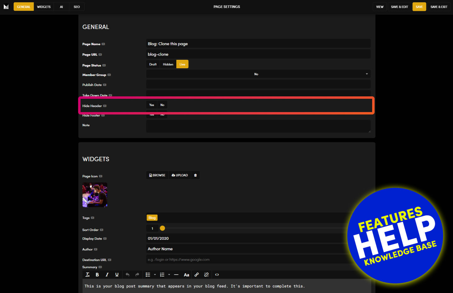This screenshot has width=453, height=293.
Task: Apply italic formatting in Summary editor
Action: click(x=107, y=275)
